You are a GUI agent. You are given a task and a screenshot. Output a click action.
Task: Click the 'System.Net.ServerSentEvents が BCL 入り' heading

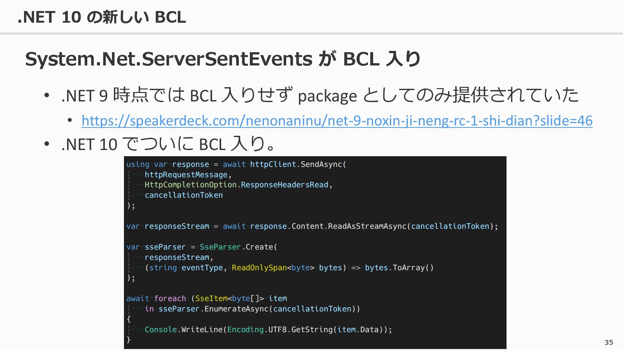pos(223,59)
